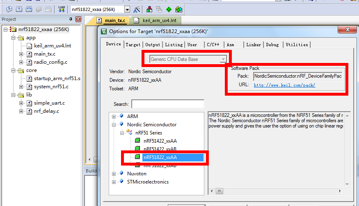
Task: Switch to the C/C++ tab
Action: 213,45
